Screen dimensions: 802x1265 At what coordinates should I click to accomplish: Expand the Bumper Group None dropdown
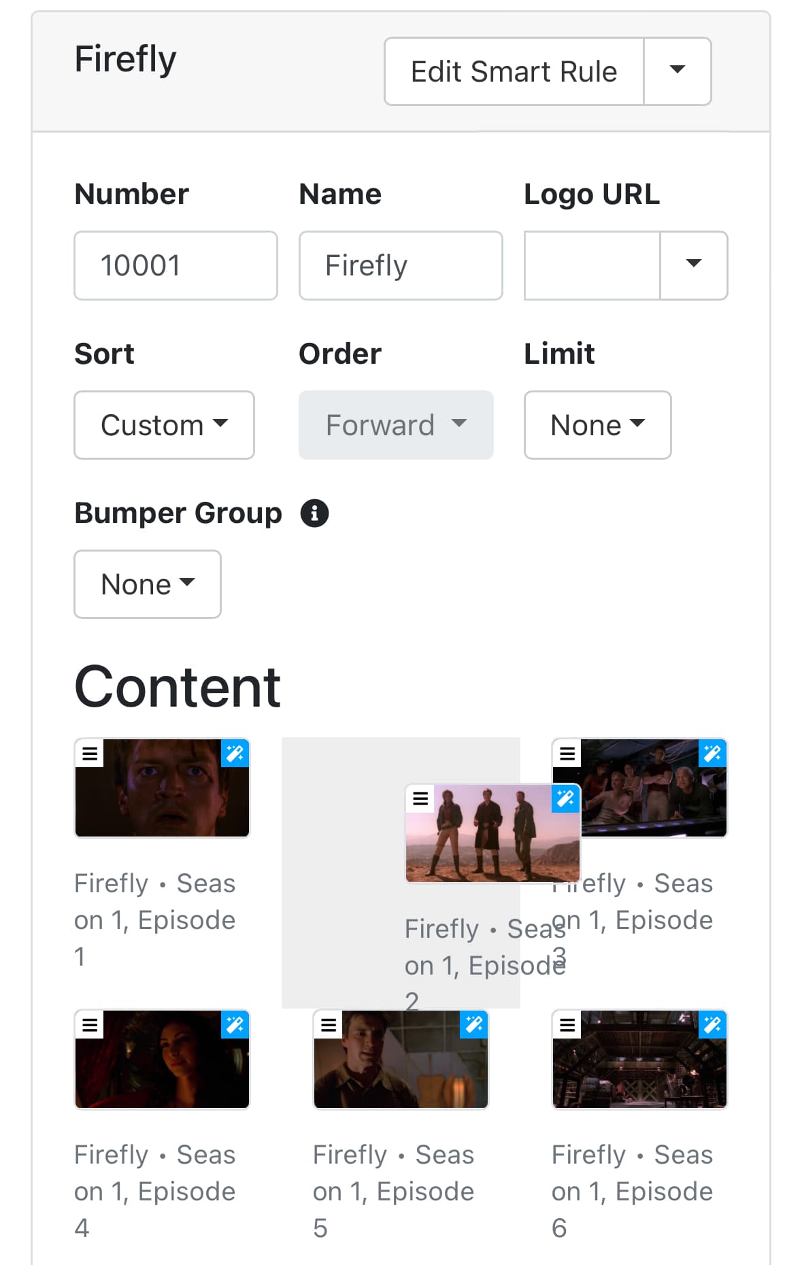click(148, 584)
